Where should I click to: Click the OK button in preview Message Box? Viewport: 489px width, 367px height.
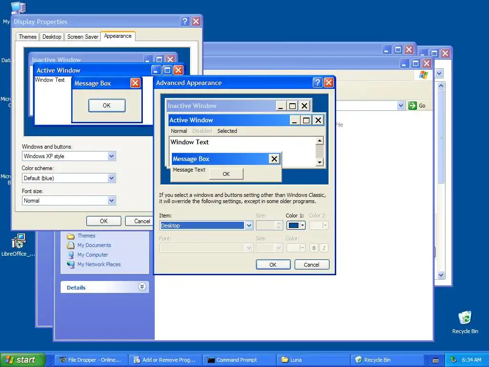pyautogui.click(x=226, y=174)
